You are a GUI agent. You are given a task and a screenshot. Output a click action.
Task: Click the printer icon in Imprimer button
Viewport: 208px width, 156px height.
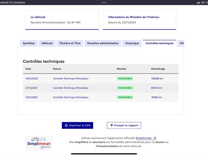[66, 125]
